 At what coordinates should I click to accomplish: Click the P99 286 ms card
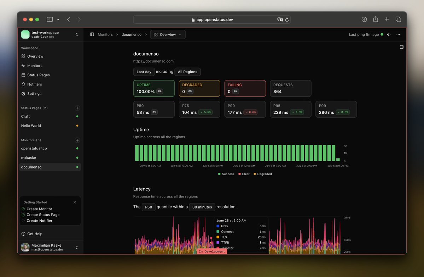(x=336, y=109)
